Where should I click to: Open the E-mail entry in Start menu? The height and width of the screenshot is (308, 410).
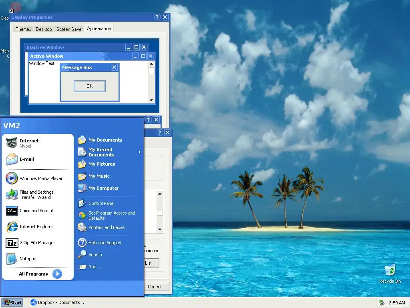[37, 159]
